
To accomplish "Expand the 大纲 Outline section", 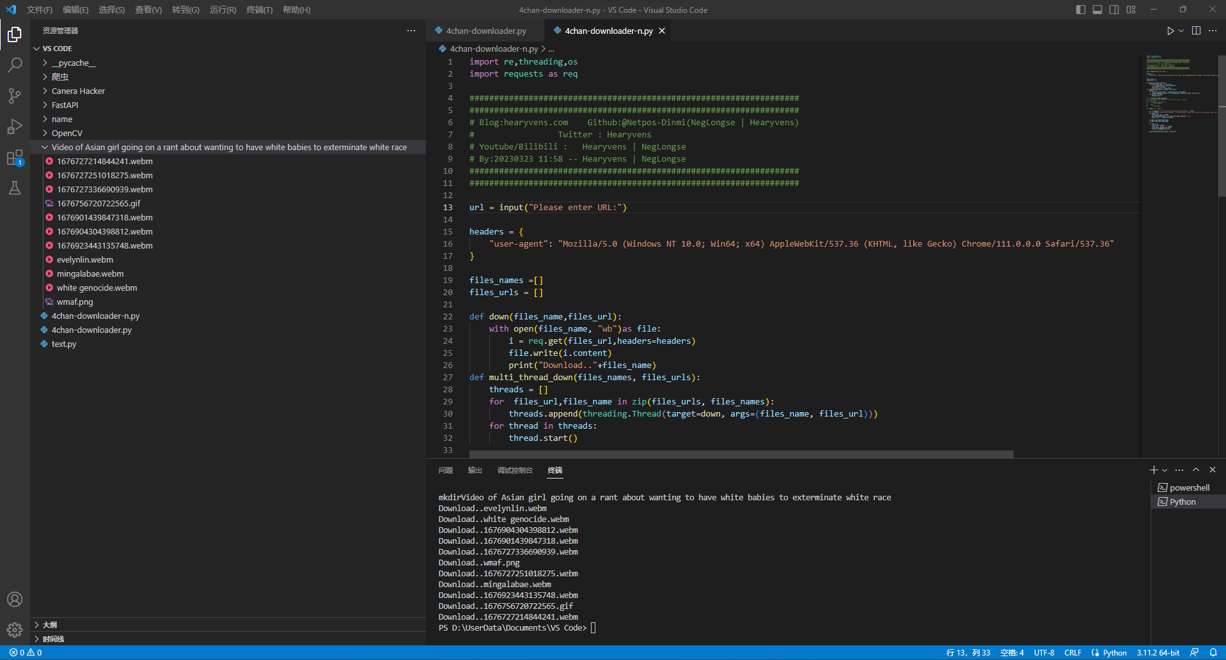I will click(x=228, y=625).
